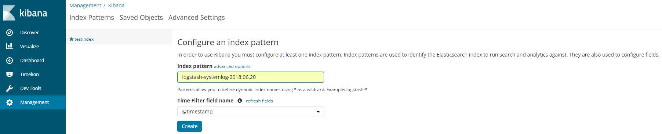Open Timelion using its mask icon

[x=10, y=75]
